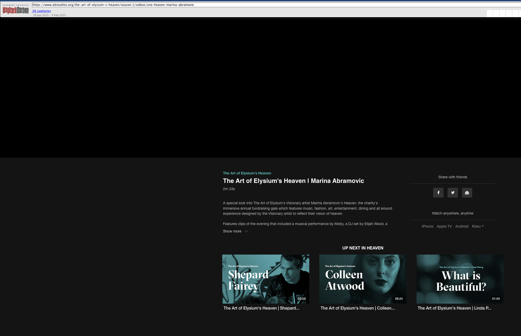Click the '2m 33s' duration text
The width and height of the screenshot is (521, 336).
click(229, 189)
